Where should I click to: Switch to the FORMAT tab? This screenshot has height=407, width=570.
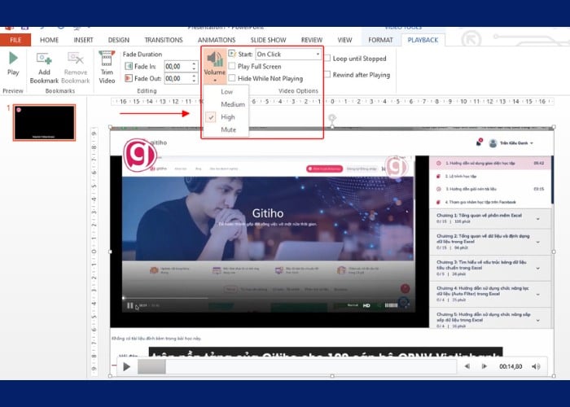click(x=380, y=40)
